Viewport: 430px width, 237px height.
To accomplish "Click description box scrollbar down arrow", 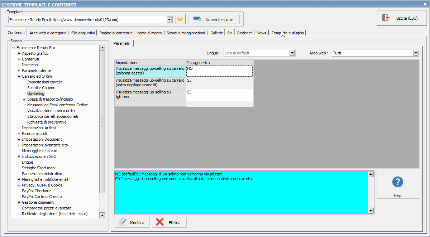I will (371, 211).
